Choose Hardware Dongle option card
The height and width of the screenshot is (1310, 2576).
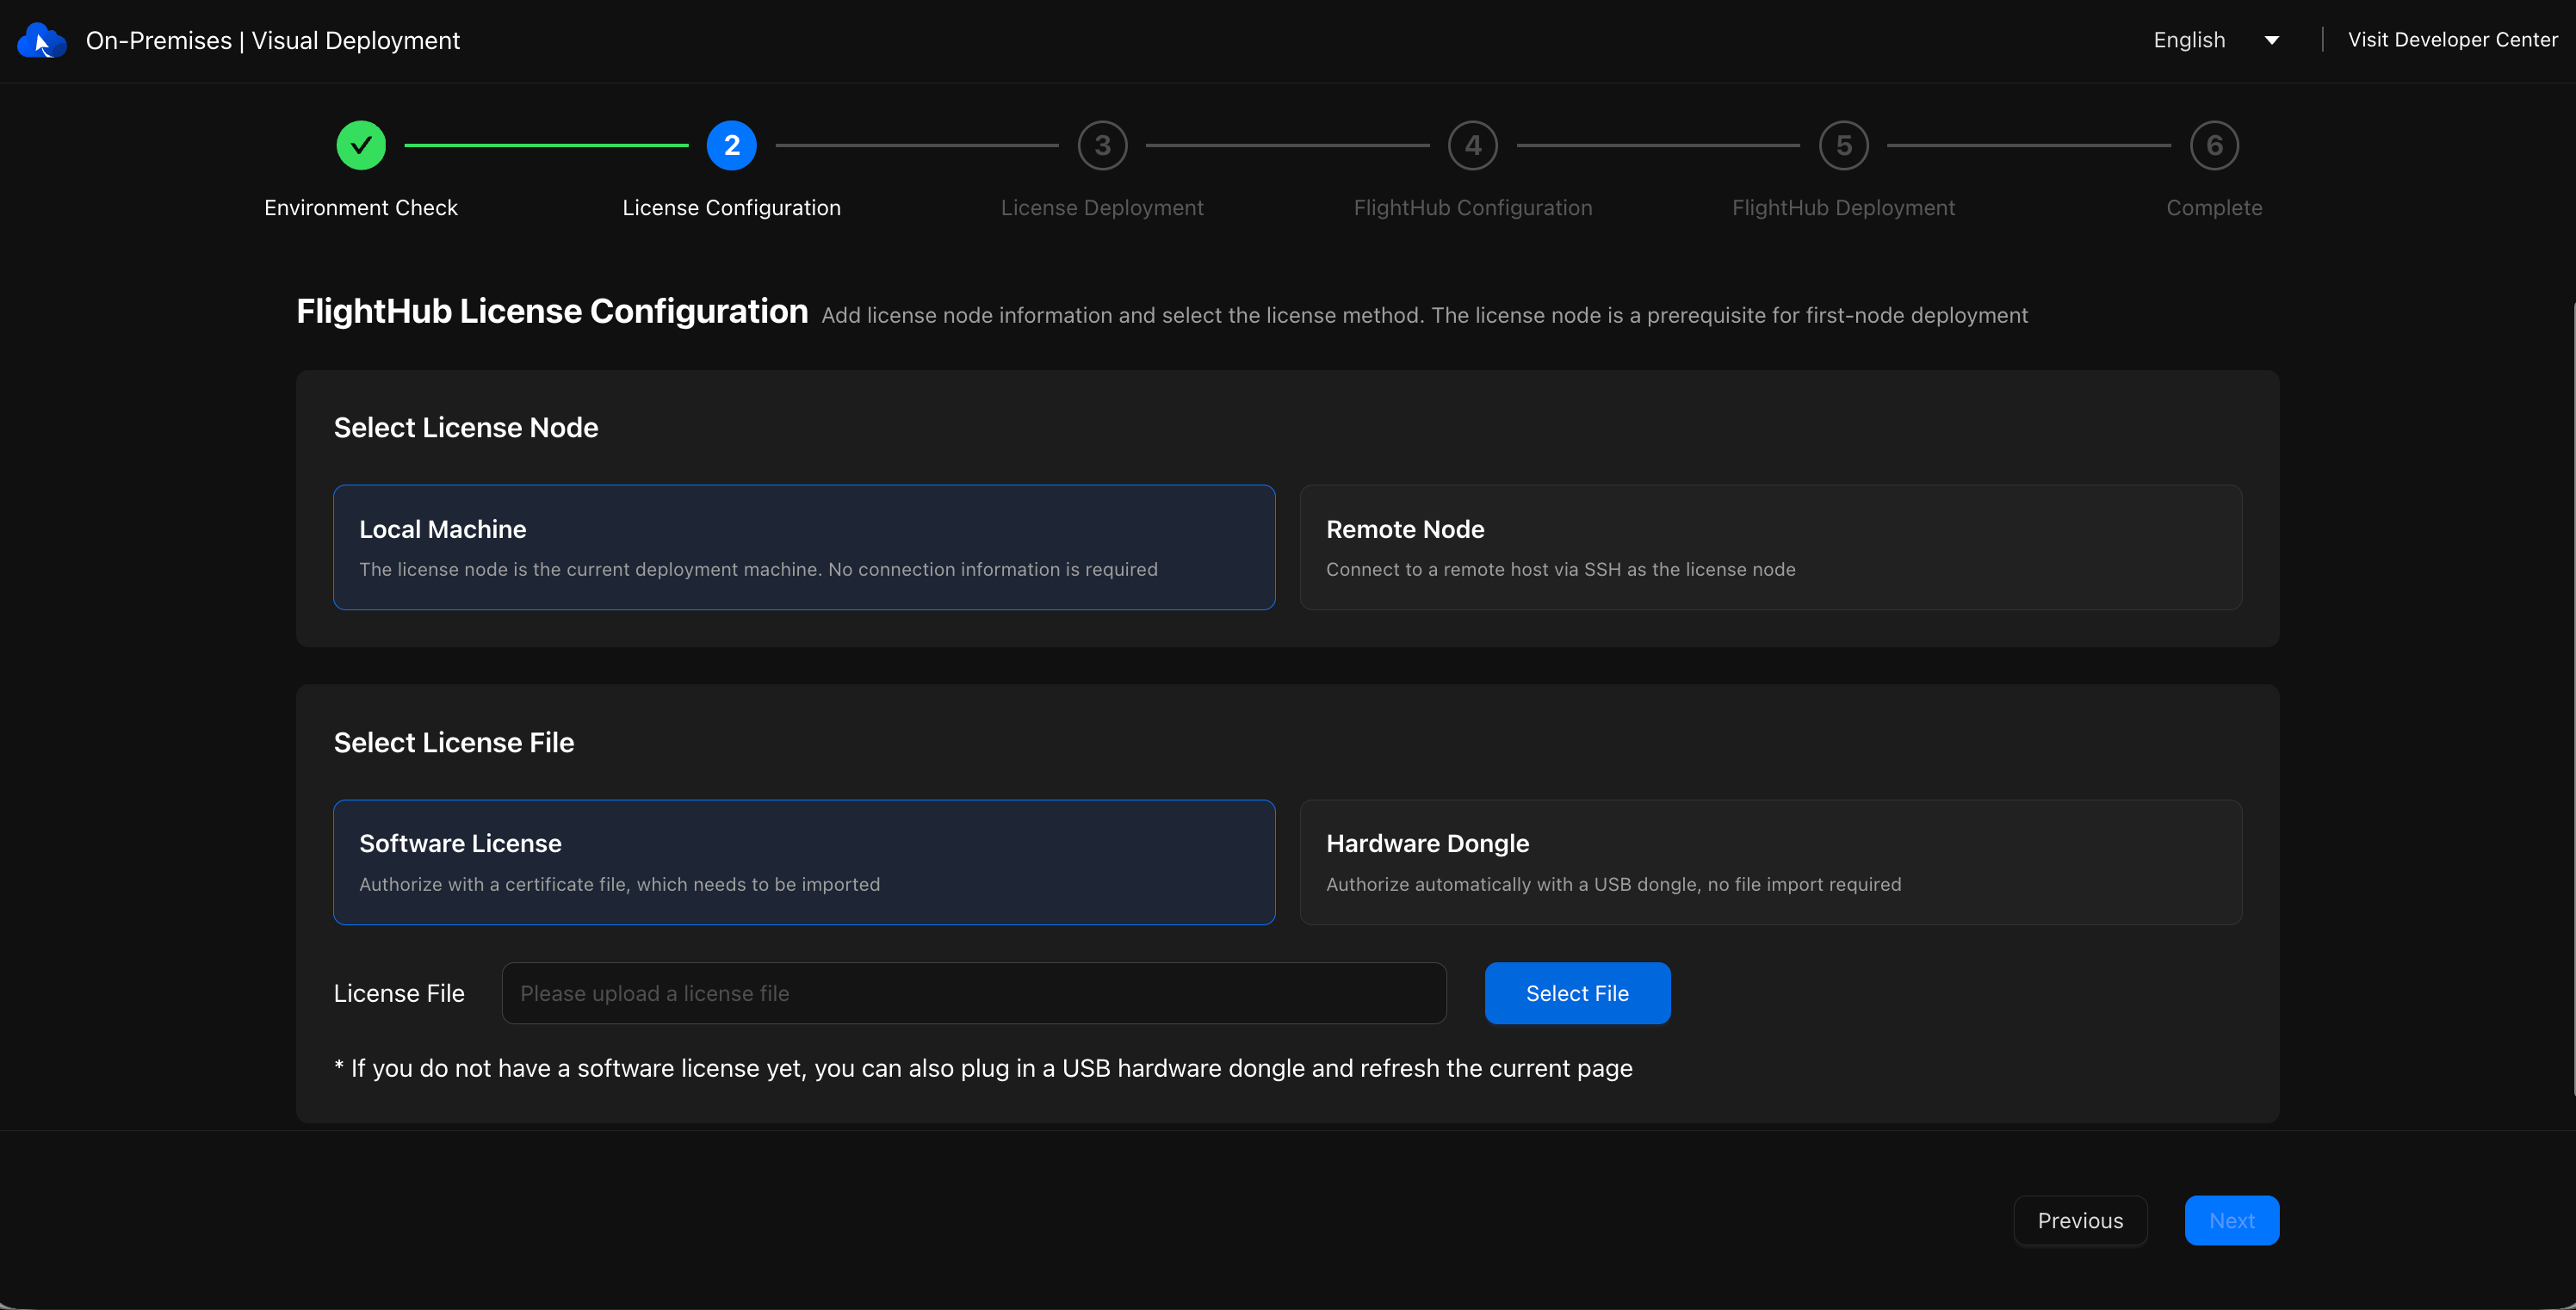pos(1770,862)
